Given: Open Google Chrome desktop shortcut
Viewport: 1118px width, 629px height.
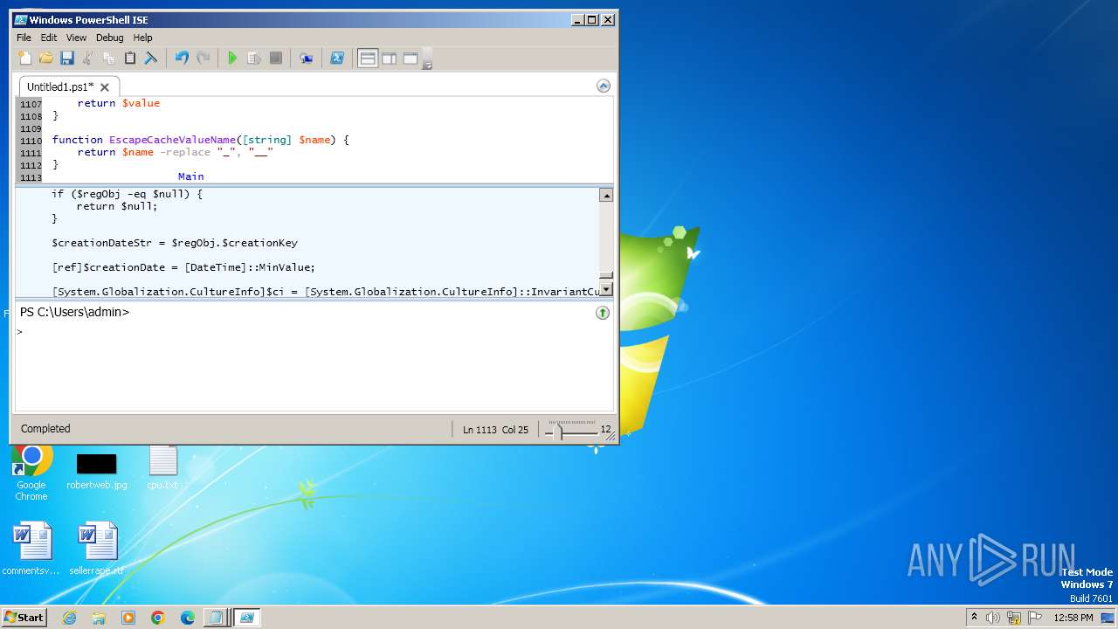Looking at the screenshot, I should pos(31,472).
